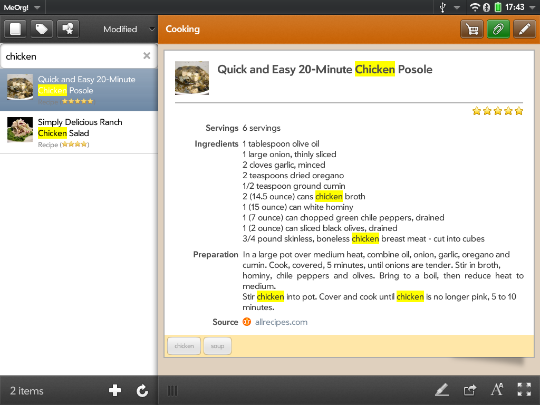Screen dimensions: 540x405
Task: Share the recipe with export icon
Action: click(x=470, y=390)
